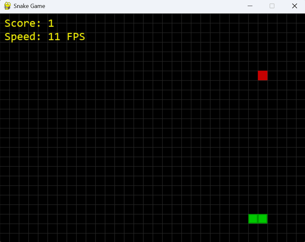Click the bottom-right corner grid cell
Image resolution: width=305 pixels, height=242 pixels.
[x=301, y=237]
